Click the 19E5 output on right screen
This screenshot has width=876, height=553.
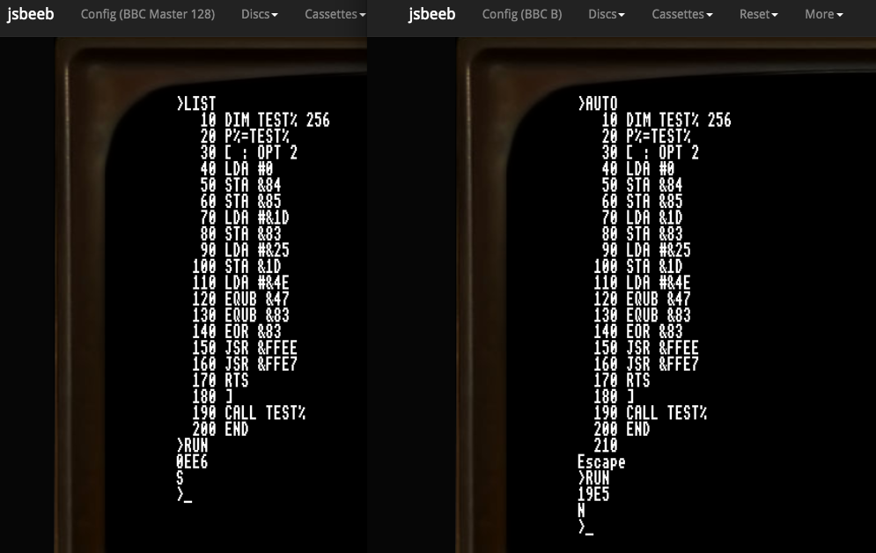tap(593, 495)
